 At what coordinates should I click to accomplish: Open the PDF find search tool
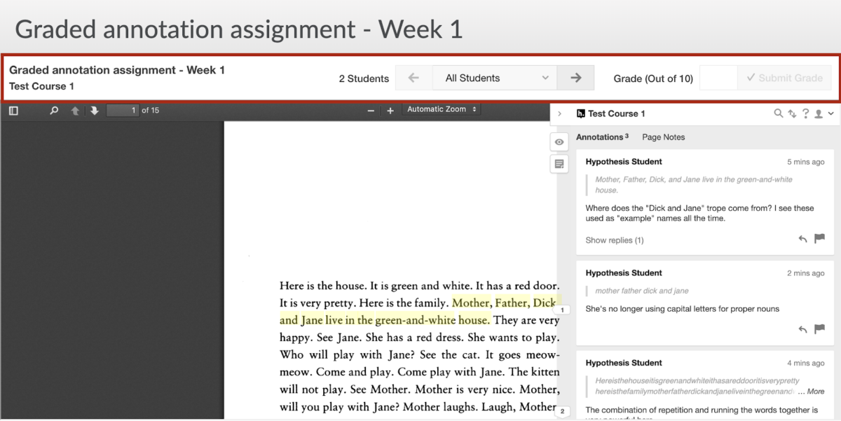54,111
